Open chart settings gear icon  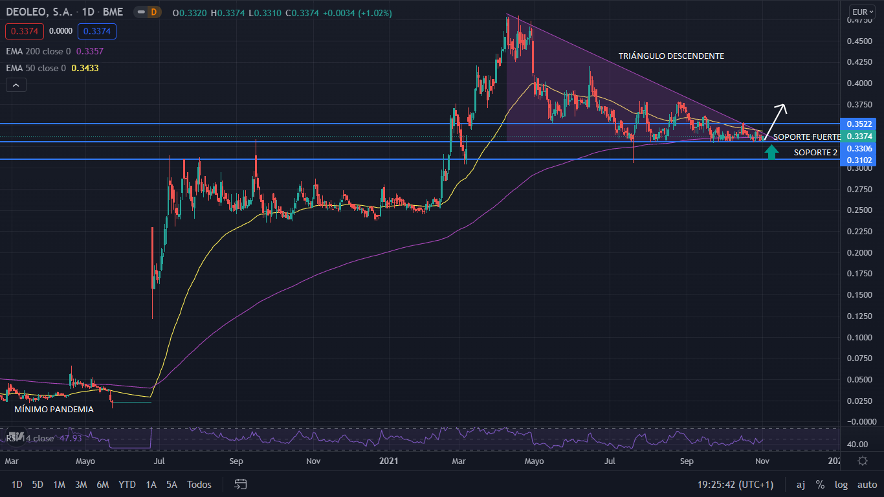pos(862,461)
